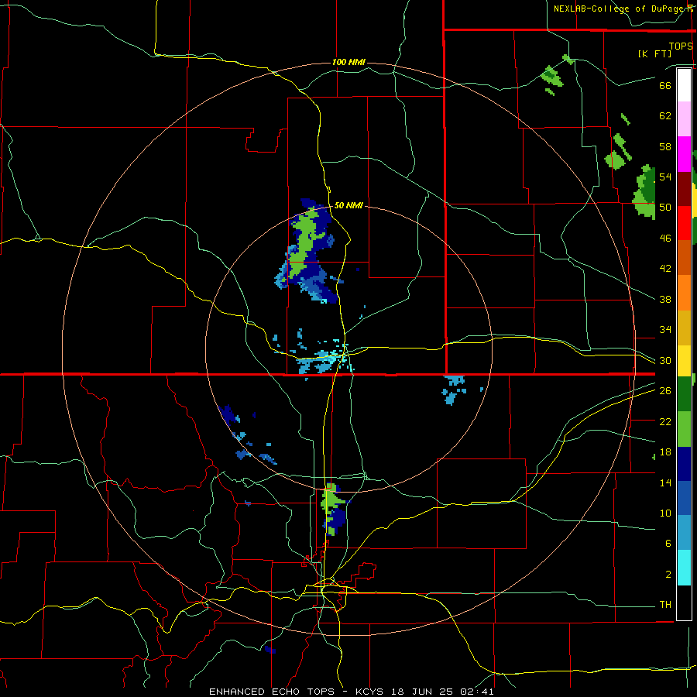Viewport: 697px width, 697px height.
Task: Click the 22 label on the legend
Action: [x=665, y=421]
